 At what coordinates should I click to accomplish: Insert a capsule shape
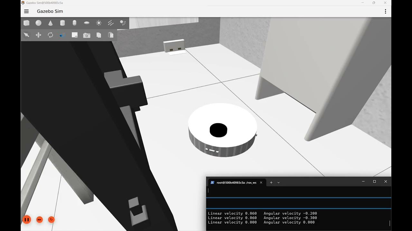[74, 23]
